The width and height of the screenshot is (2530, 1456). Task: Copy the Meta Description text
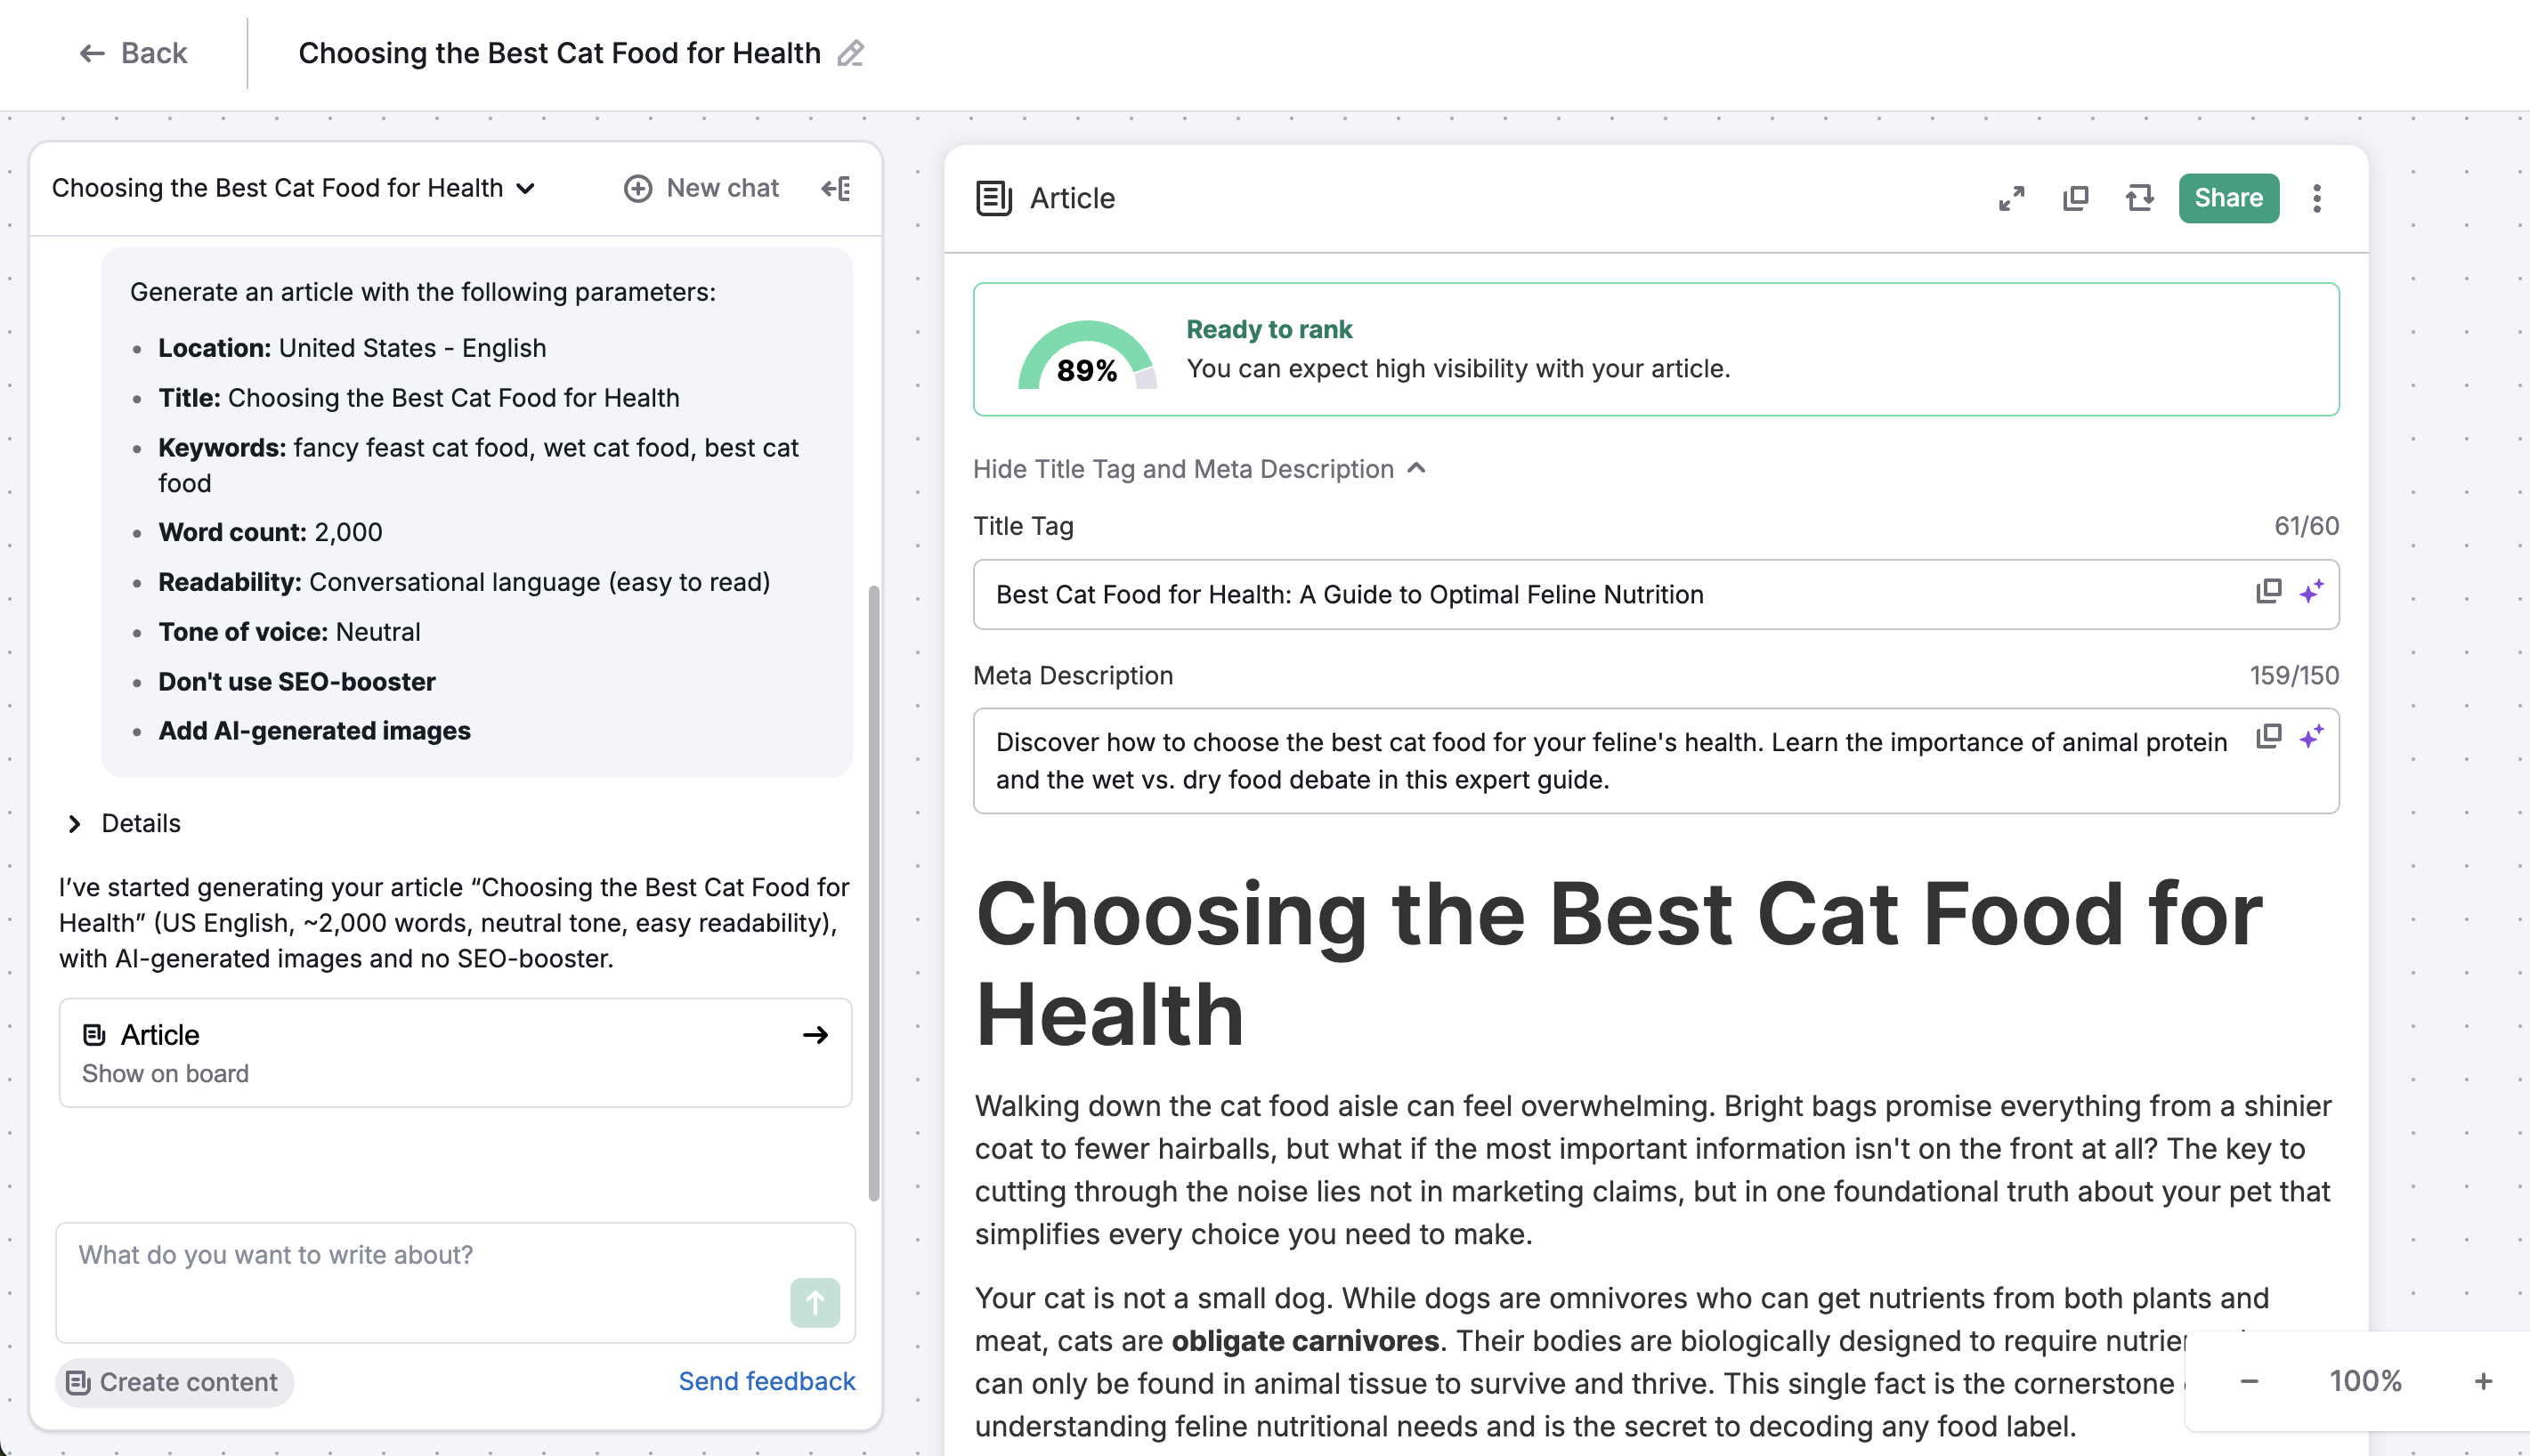(x=2268, y=737)
